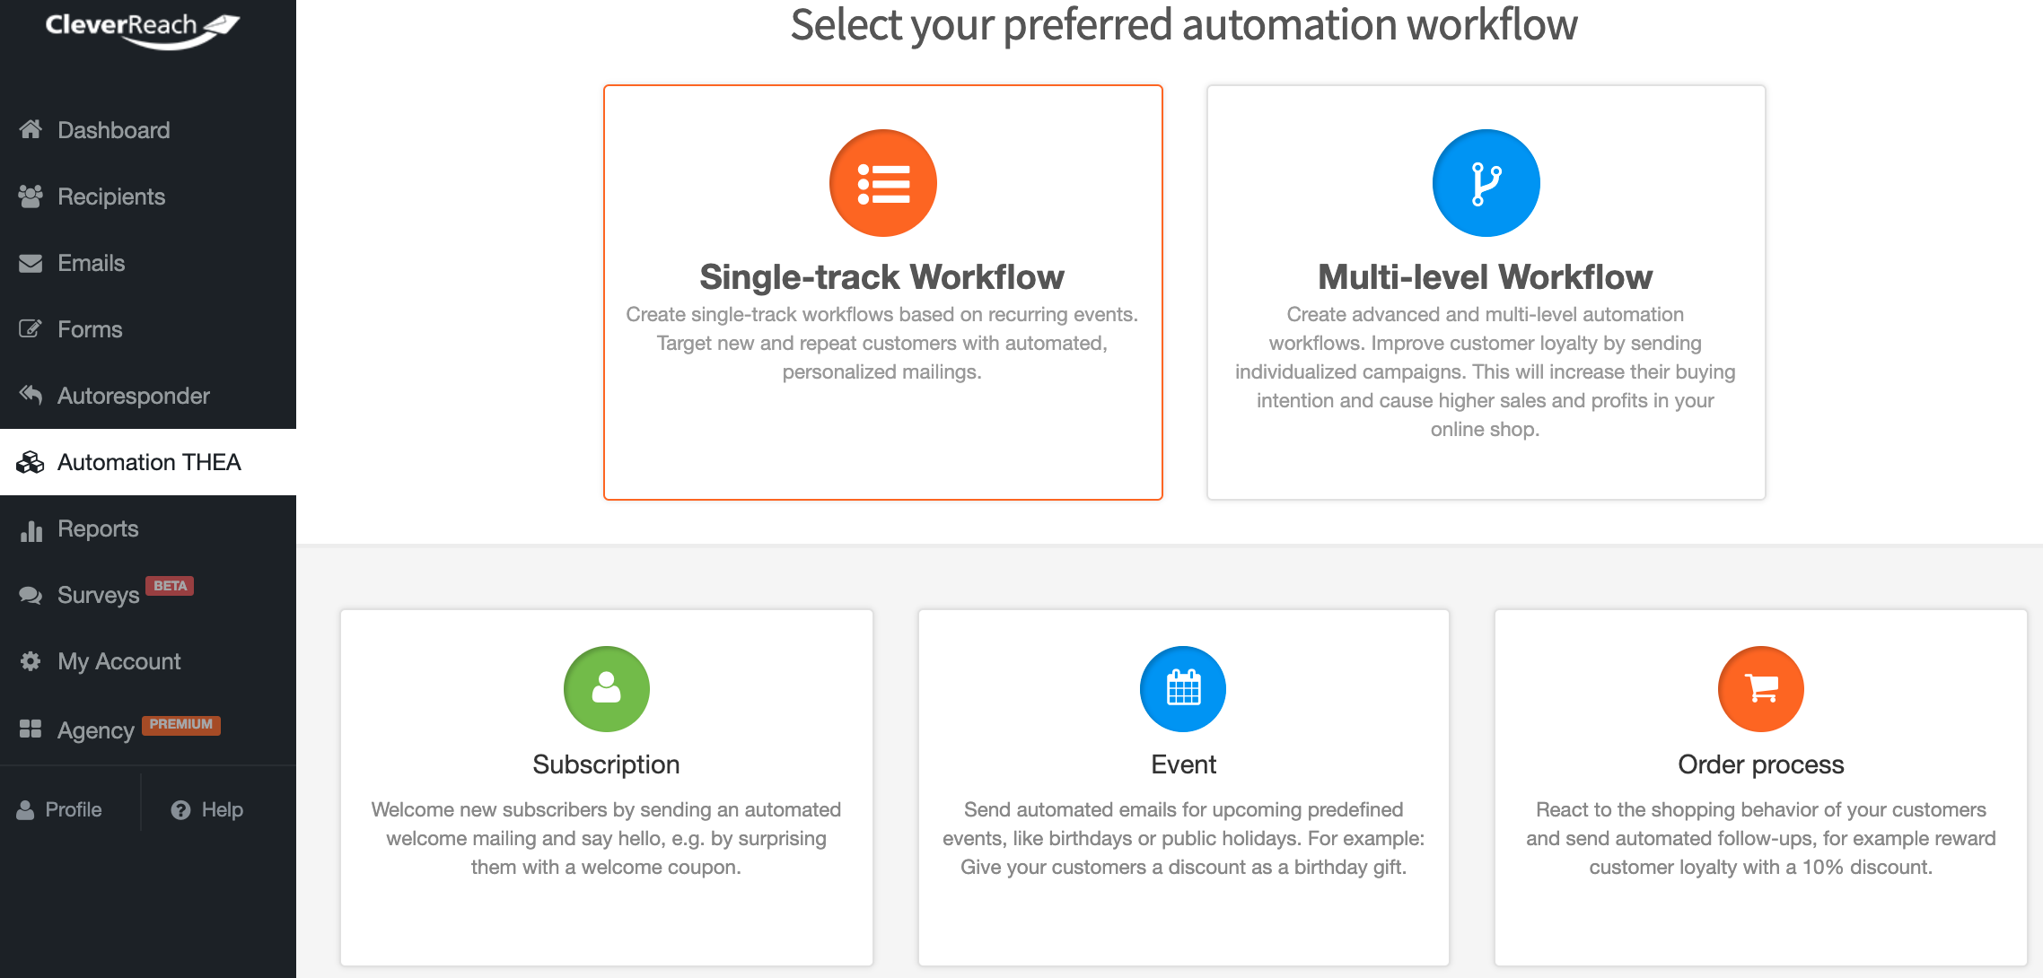Select the Single-track Workflow heading
The height and width of the screenshot is (978, 2043).
point(881,276)
